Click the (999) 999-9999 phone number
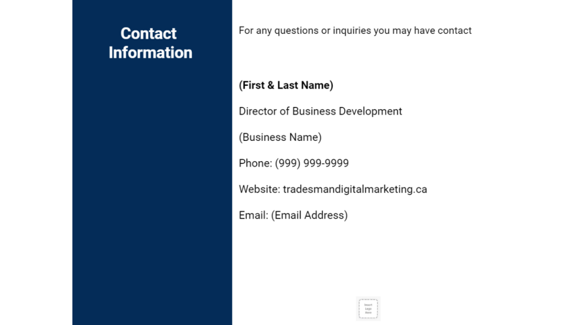579x325 pixels. [x=312, y=163]
